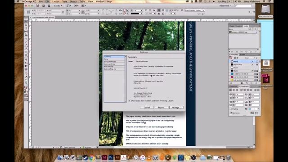Open the stroke weight dropdown in Control panel
The height and width of the screenshot is (162, 288).
141,10
